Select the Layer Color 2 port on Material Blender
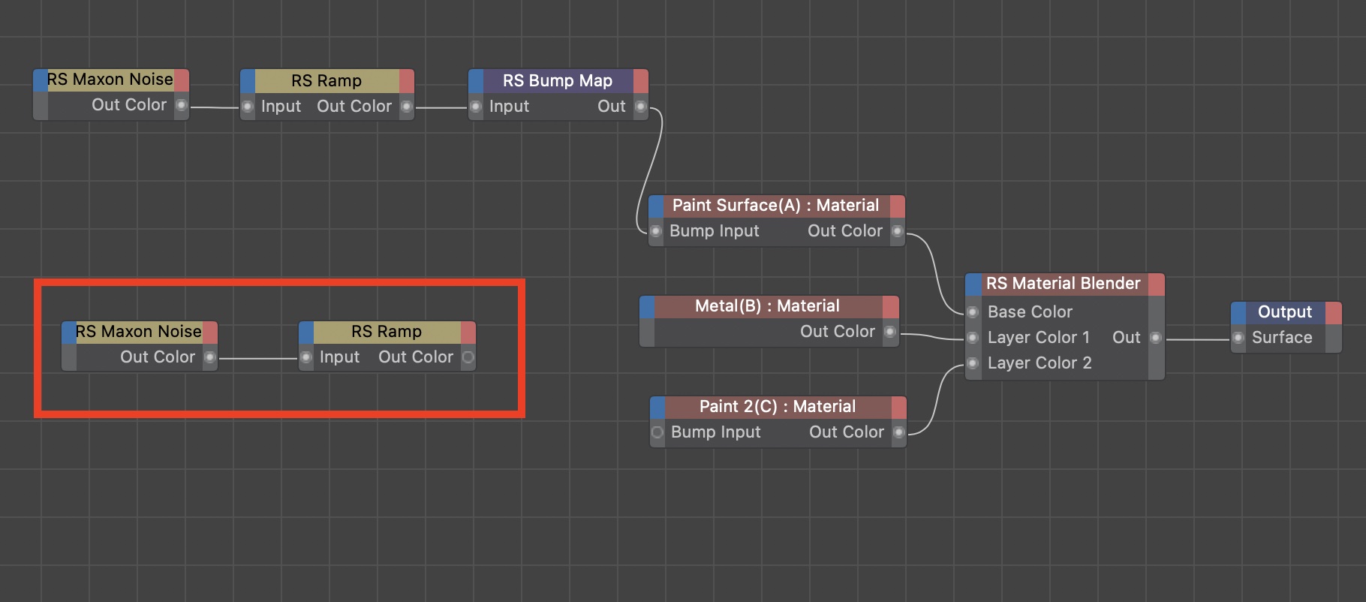The height and width of the screenshot is (602, 1366). (x=973, y=363)
